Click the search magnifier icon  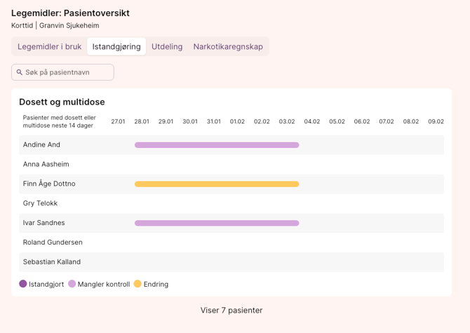20,72
